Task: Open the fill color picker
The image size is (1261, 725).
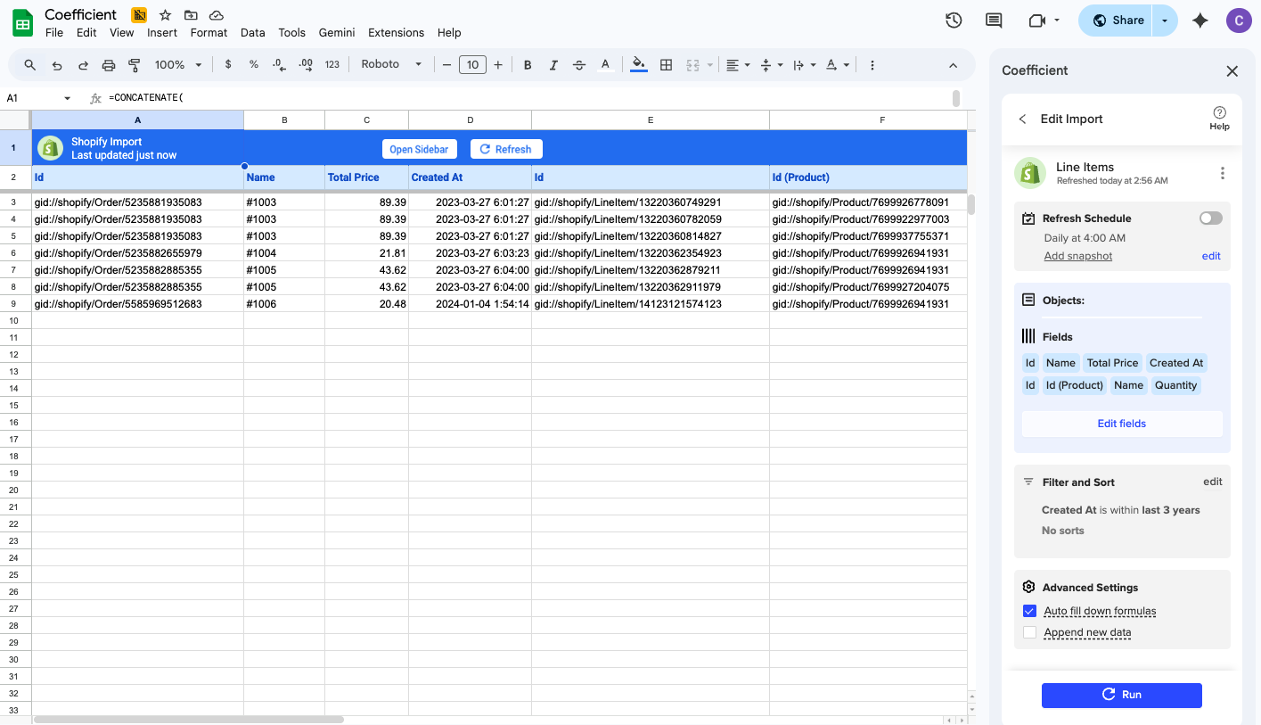Action: (638, 64)
